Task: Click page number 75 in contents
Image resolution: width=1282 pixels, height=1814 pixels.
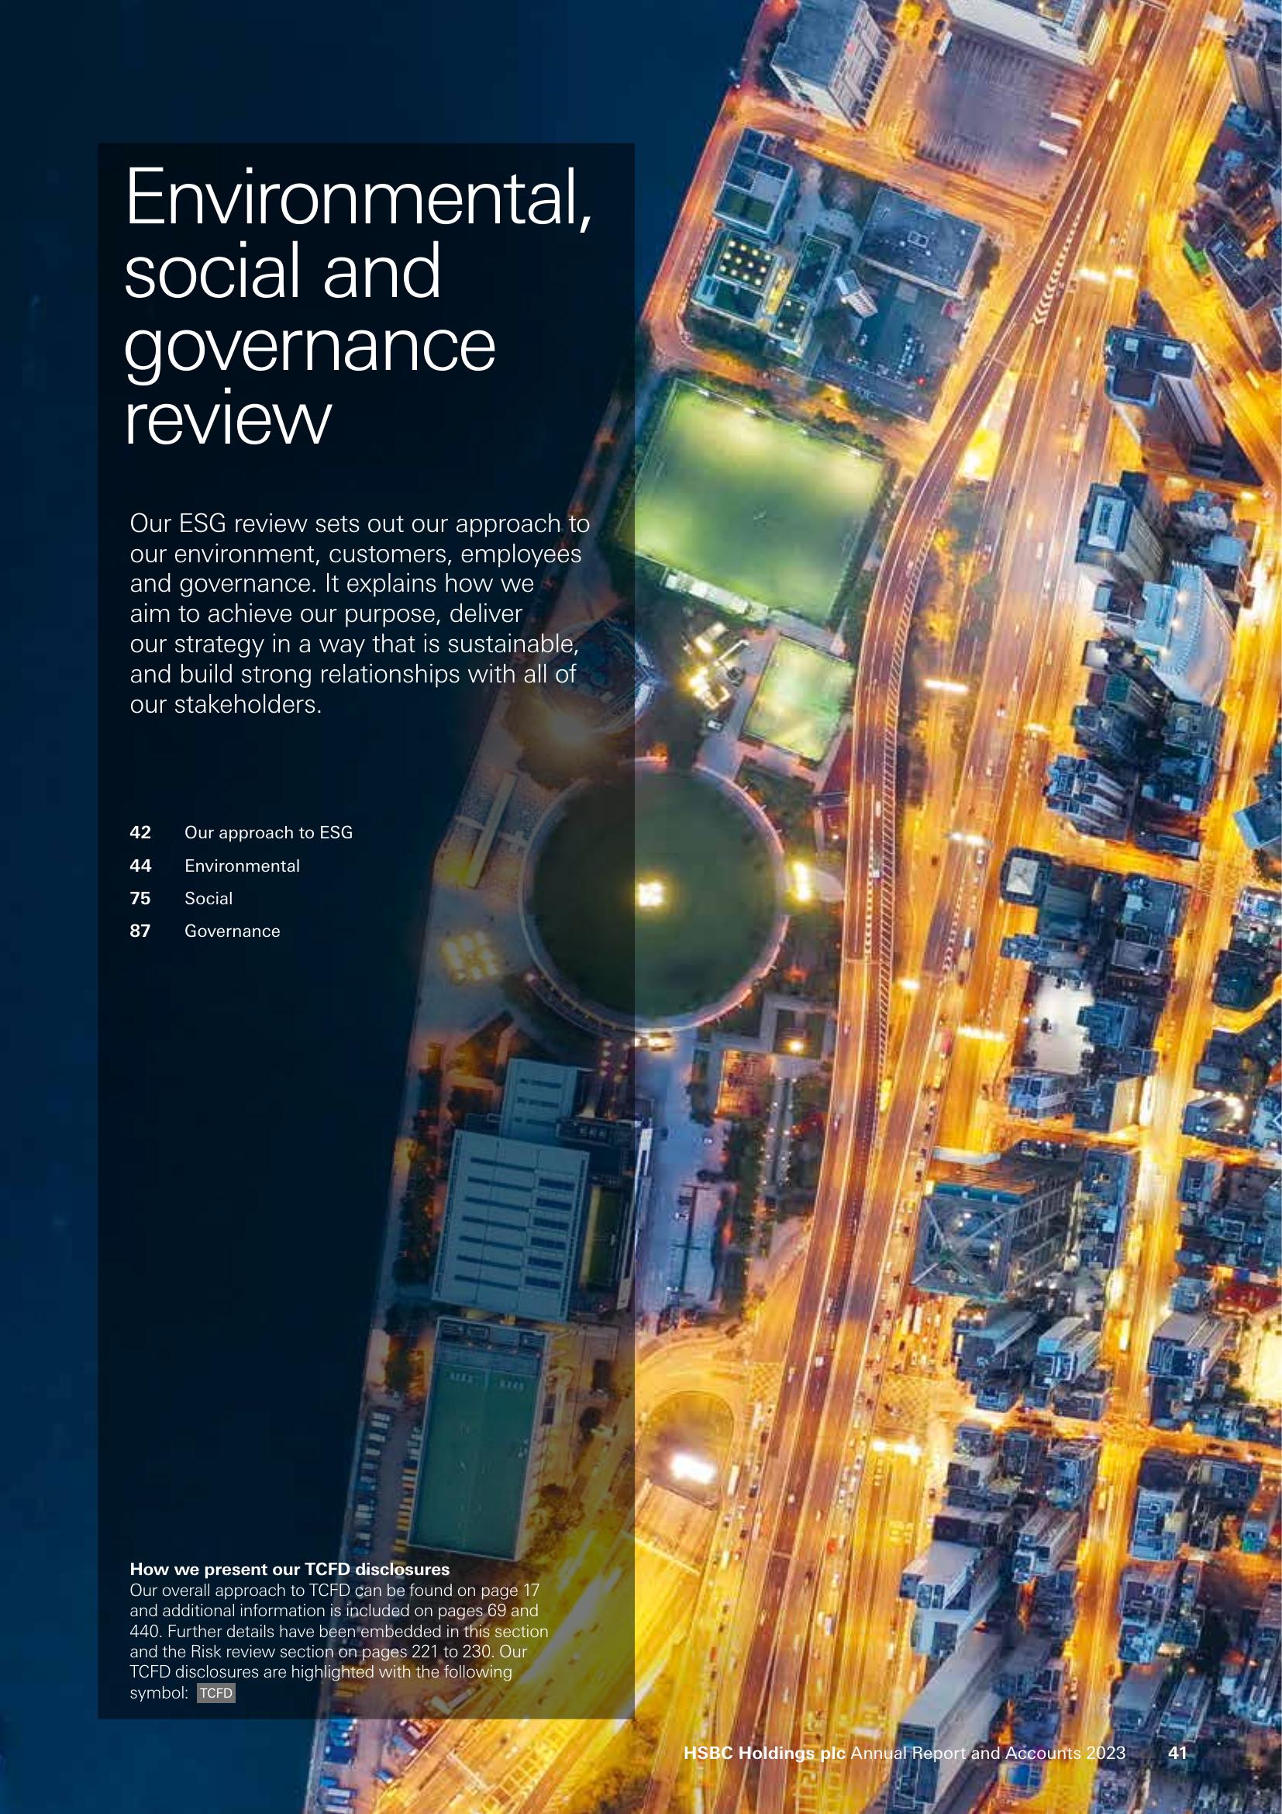Action: point(140,898)
